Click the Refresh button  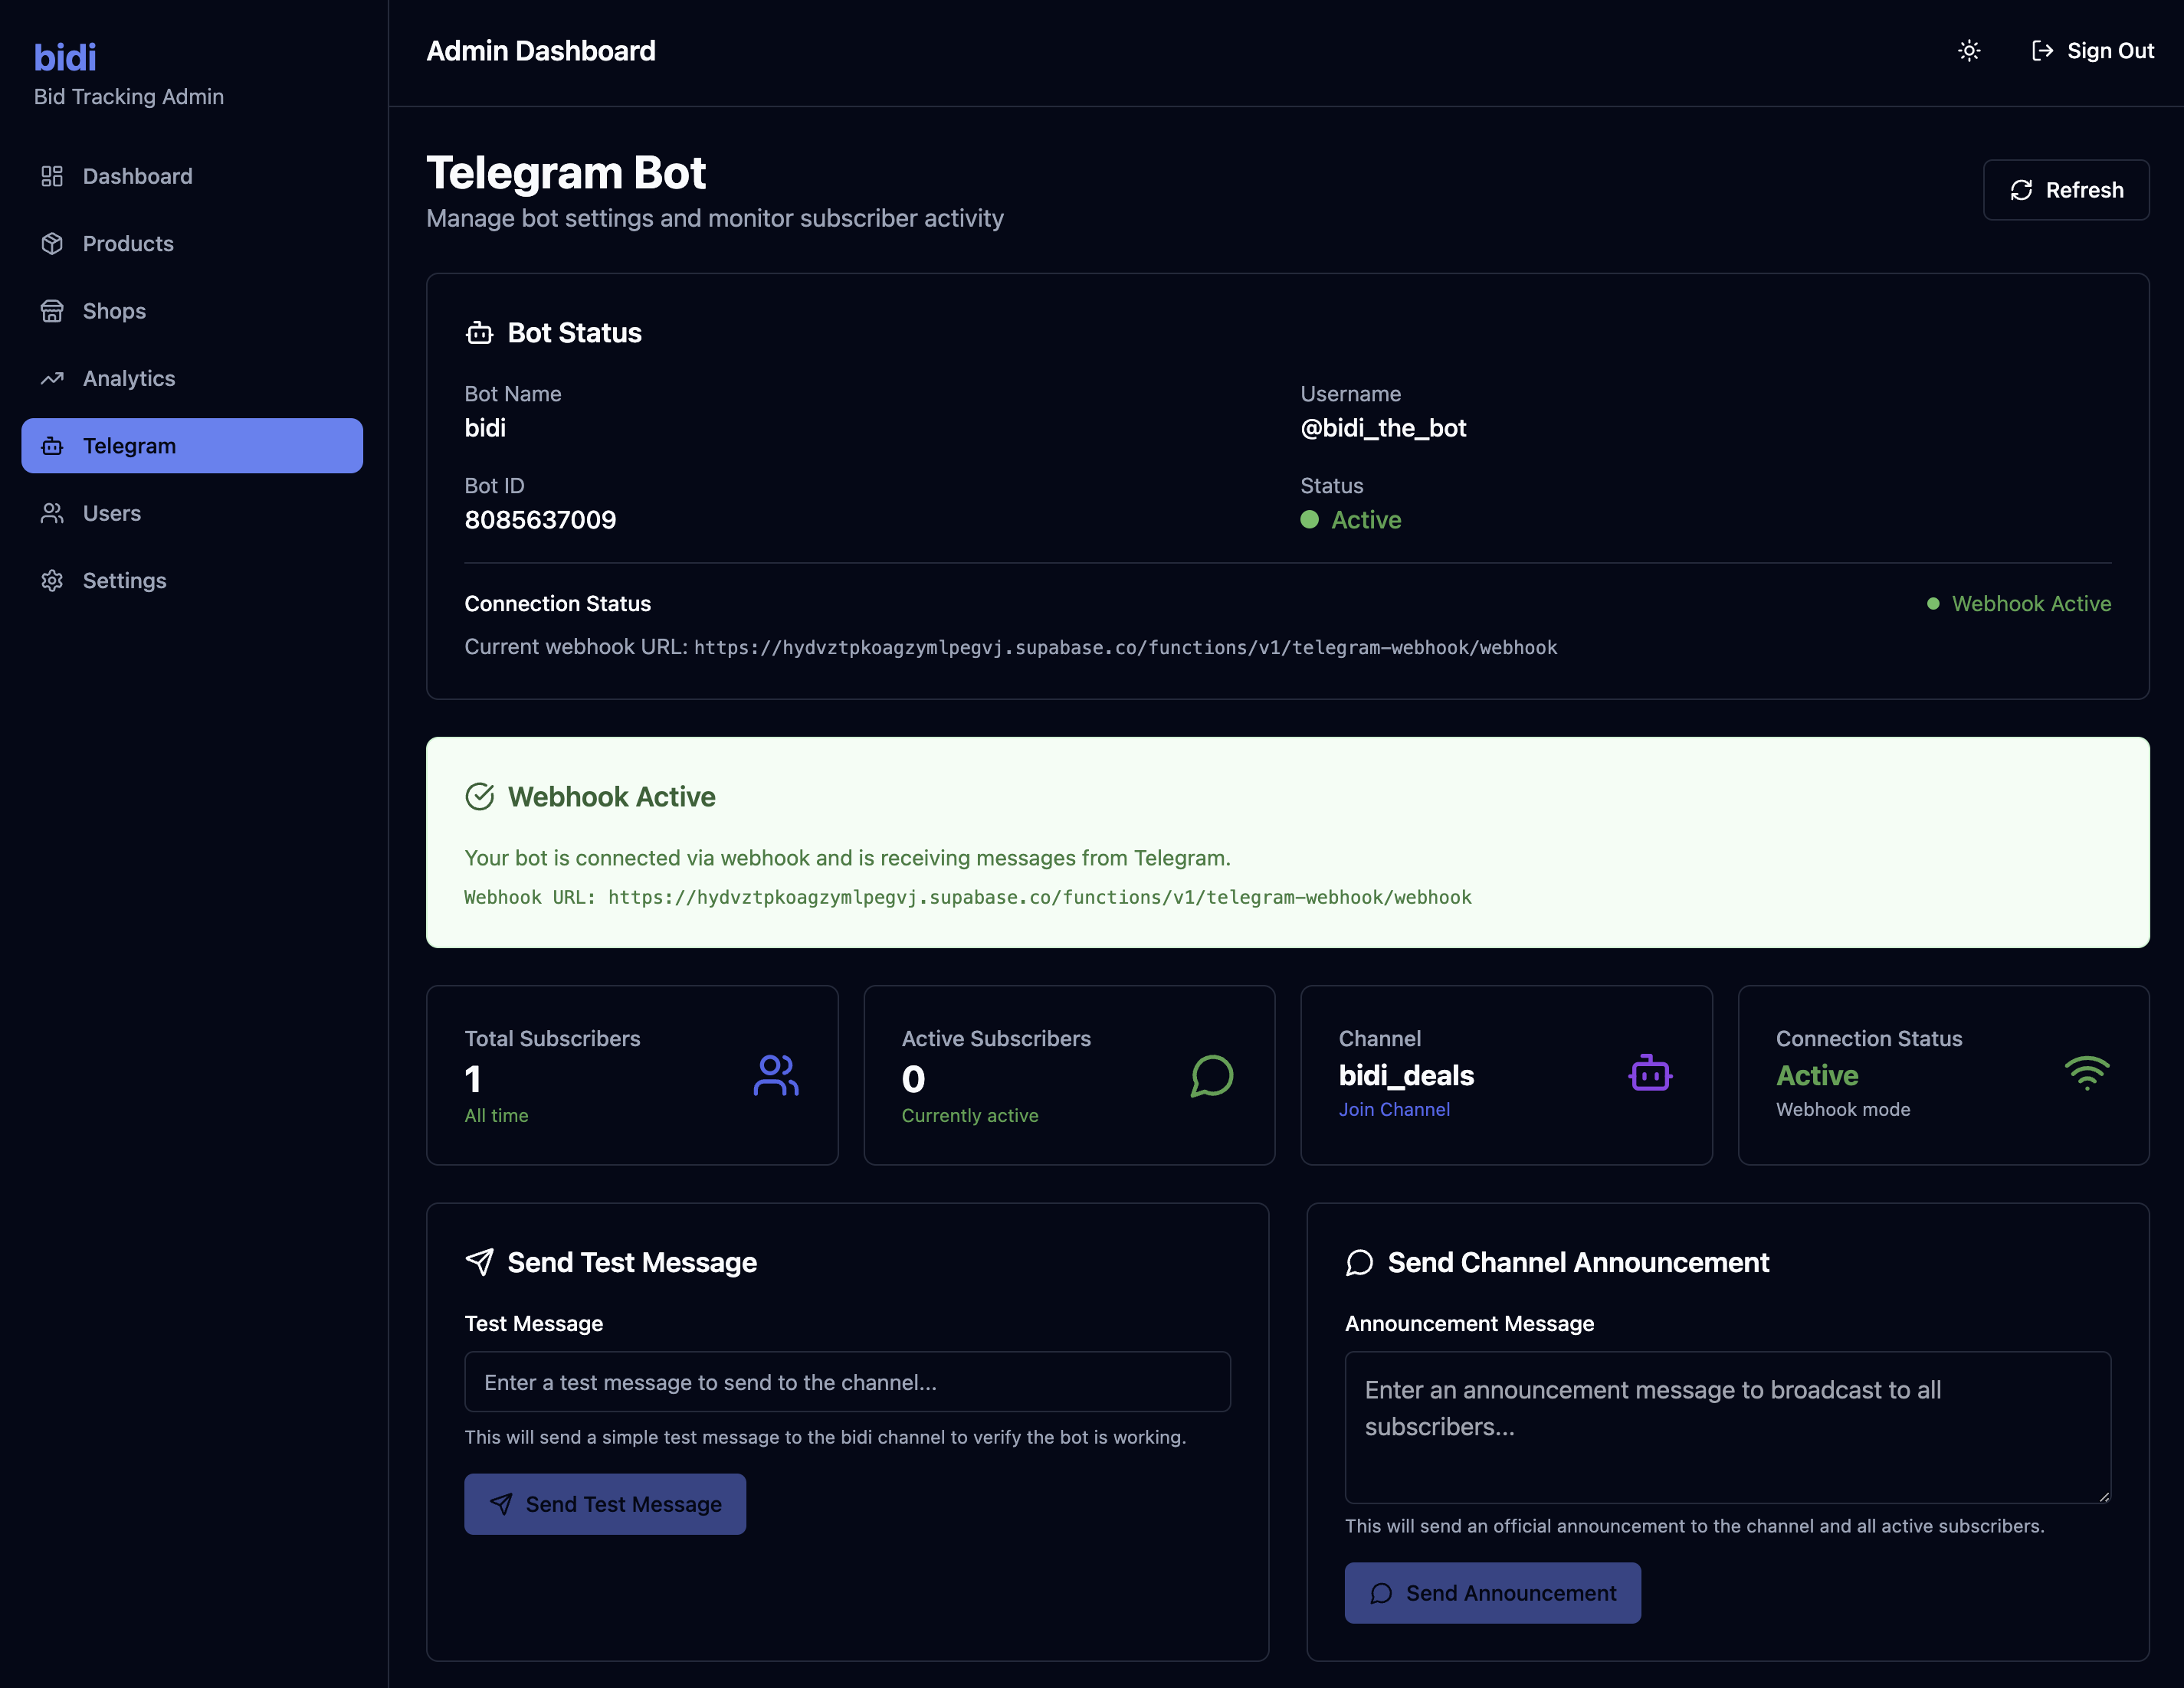2065,190
